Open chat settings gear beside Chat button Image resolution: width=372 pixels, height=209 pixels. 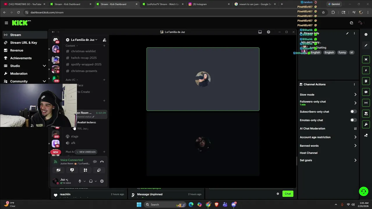pos(278,194)
